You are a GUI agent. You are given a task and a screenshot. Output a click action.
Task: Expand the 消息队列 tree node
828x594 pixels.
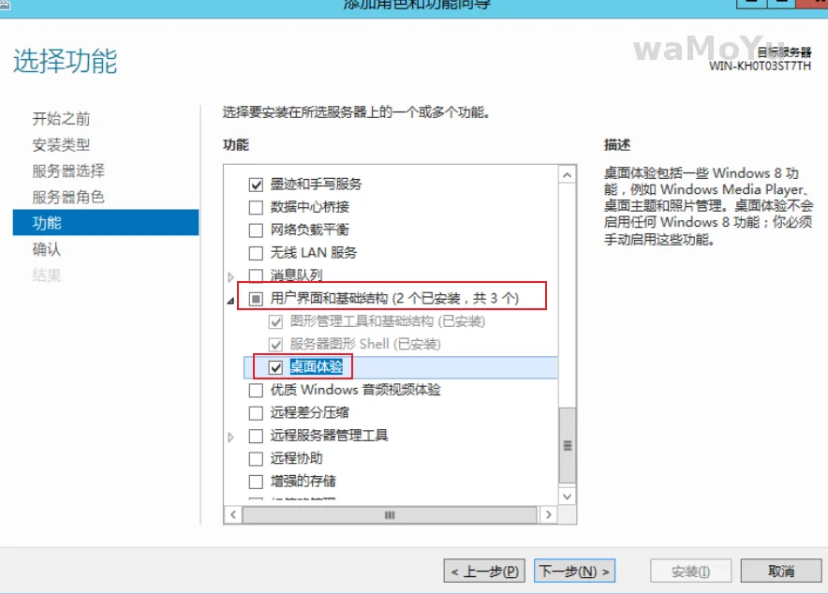(230, 276)
